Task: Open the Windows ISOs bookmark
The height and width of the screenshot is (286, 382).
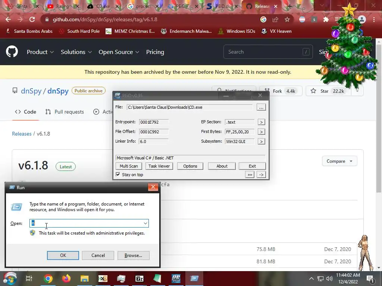Action: point(237,31)
